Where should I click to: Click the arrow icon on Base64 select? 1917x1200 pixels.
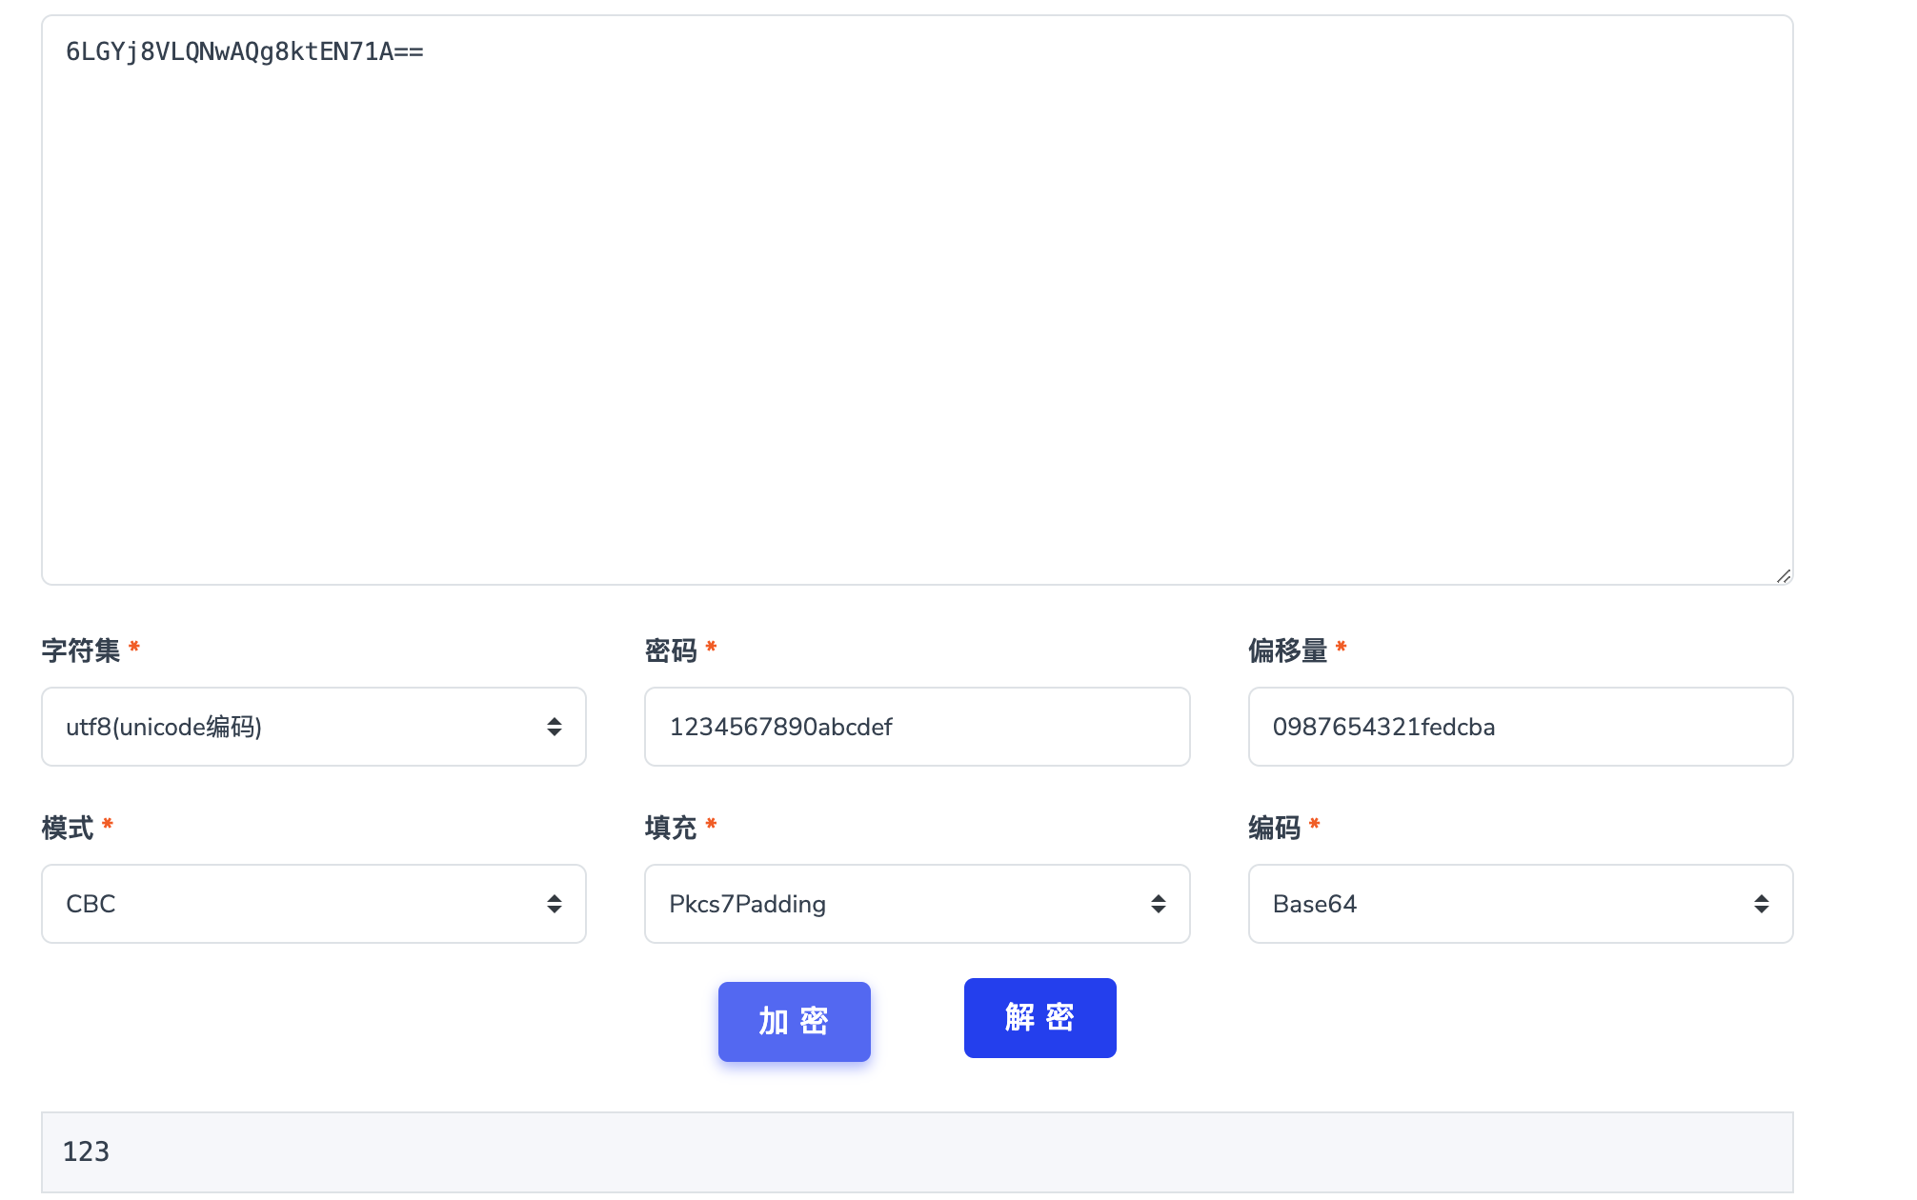click(1761, 904)
